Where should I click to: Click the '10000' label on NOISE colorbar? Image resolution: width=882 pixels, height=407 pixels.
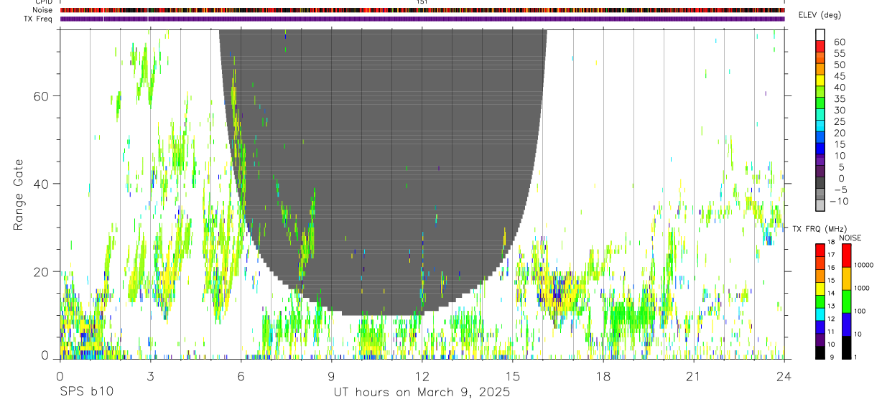863,265
